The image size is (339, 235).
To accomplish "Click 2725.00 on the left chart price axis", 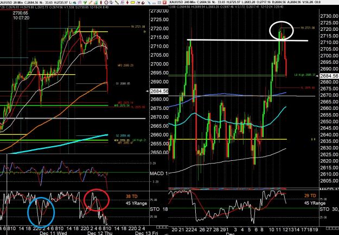I will (x=159, y=19).
